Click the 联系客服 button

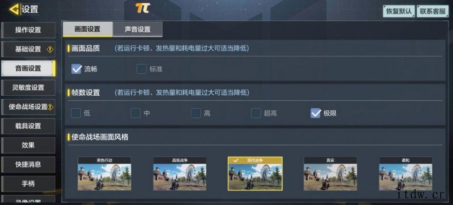click(x=433, y=11)
